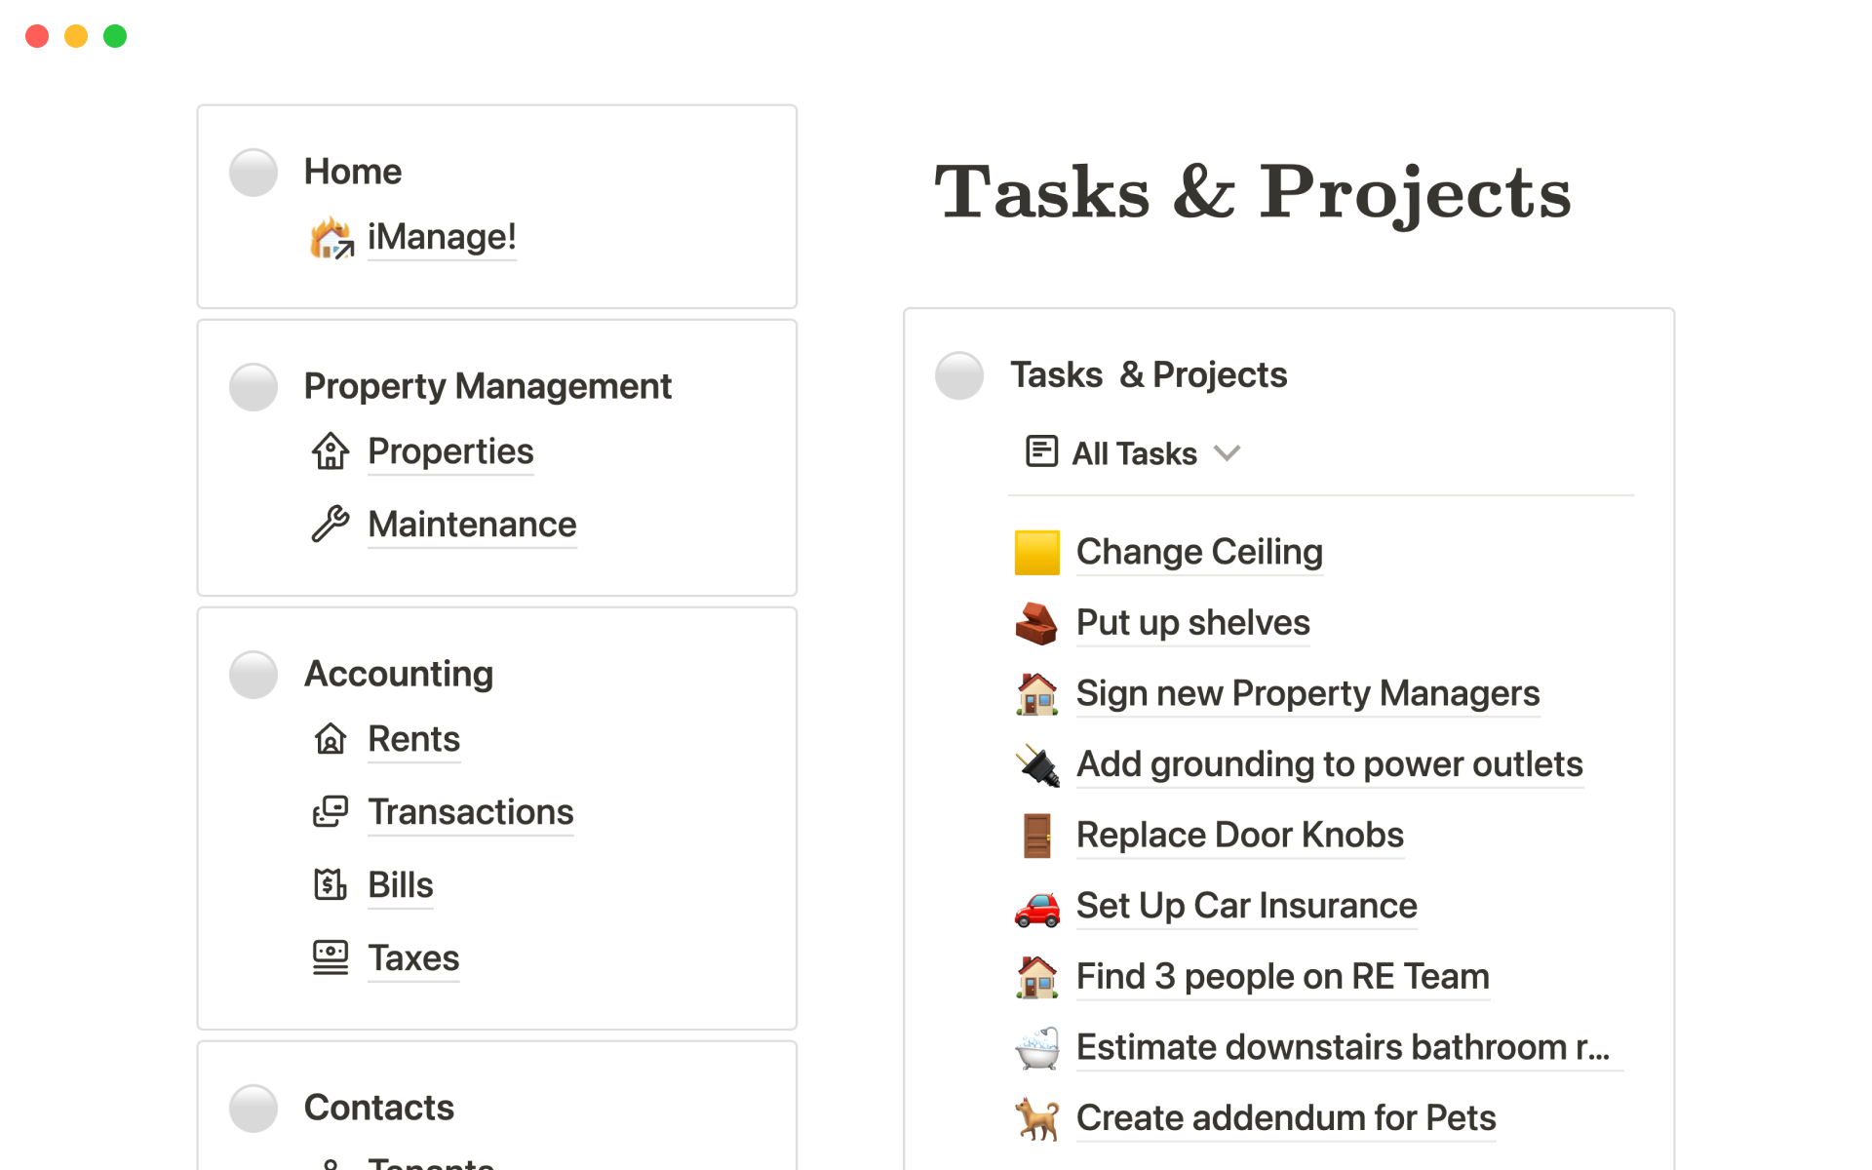Image resolution: width=1872 pixels, height=1170 pixels.
Task: Click the Taxes money icon
Action: 331,958
